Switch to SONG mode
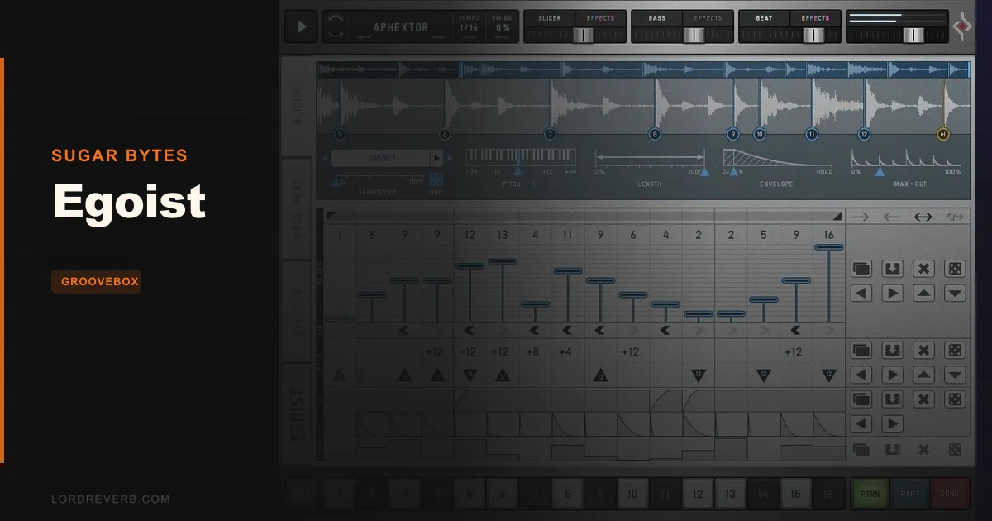This screenshot has height=521, width=992. 950,494
